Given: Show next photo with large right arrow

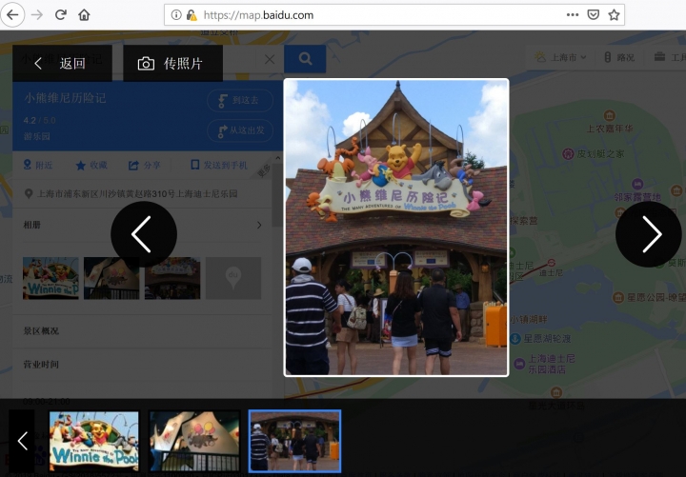Looking at the screenshot, I should [x=649, y=234].
